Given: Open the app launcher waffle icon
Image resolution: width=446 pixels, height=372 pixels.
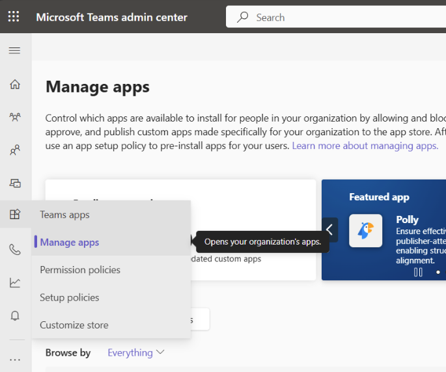Looking at the screenshot, I should point(14,16).
